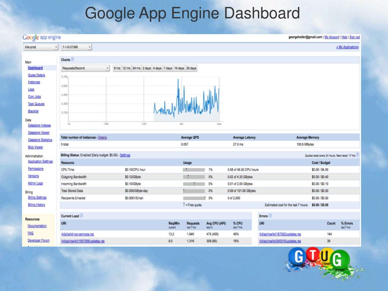Click the My Account link
The height and width of the screenshot is (291, 388).
[x=331, y=37]
